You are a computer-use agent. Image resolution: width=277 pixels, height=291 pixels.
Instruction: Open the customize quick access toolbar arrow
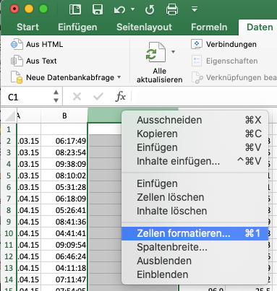coord(195,9)
